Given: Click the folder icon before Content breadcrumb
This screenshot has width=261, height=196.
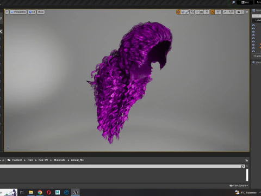Looking at the screenshot, I should (x=9, y=160).
